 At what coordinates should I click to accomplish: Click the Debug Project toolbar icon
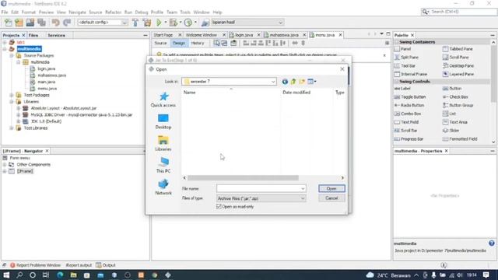point(173,23)
